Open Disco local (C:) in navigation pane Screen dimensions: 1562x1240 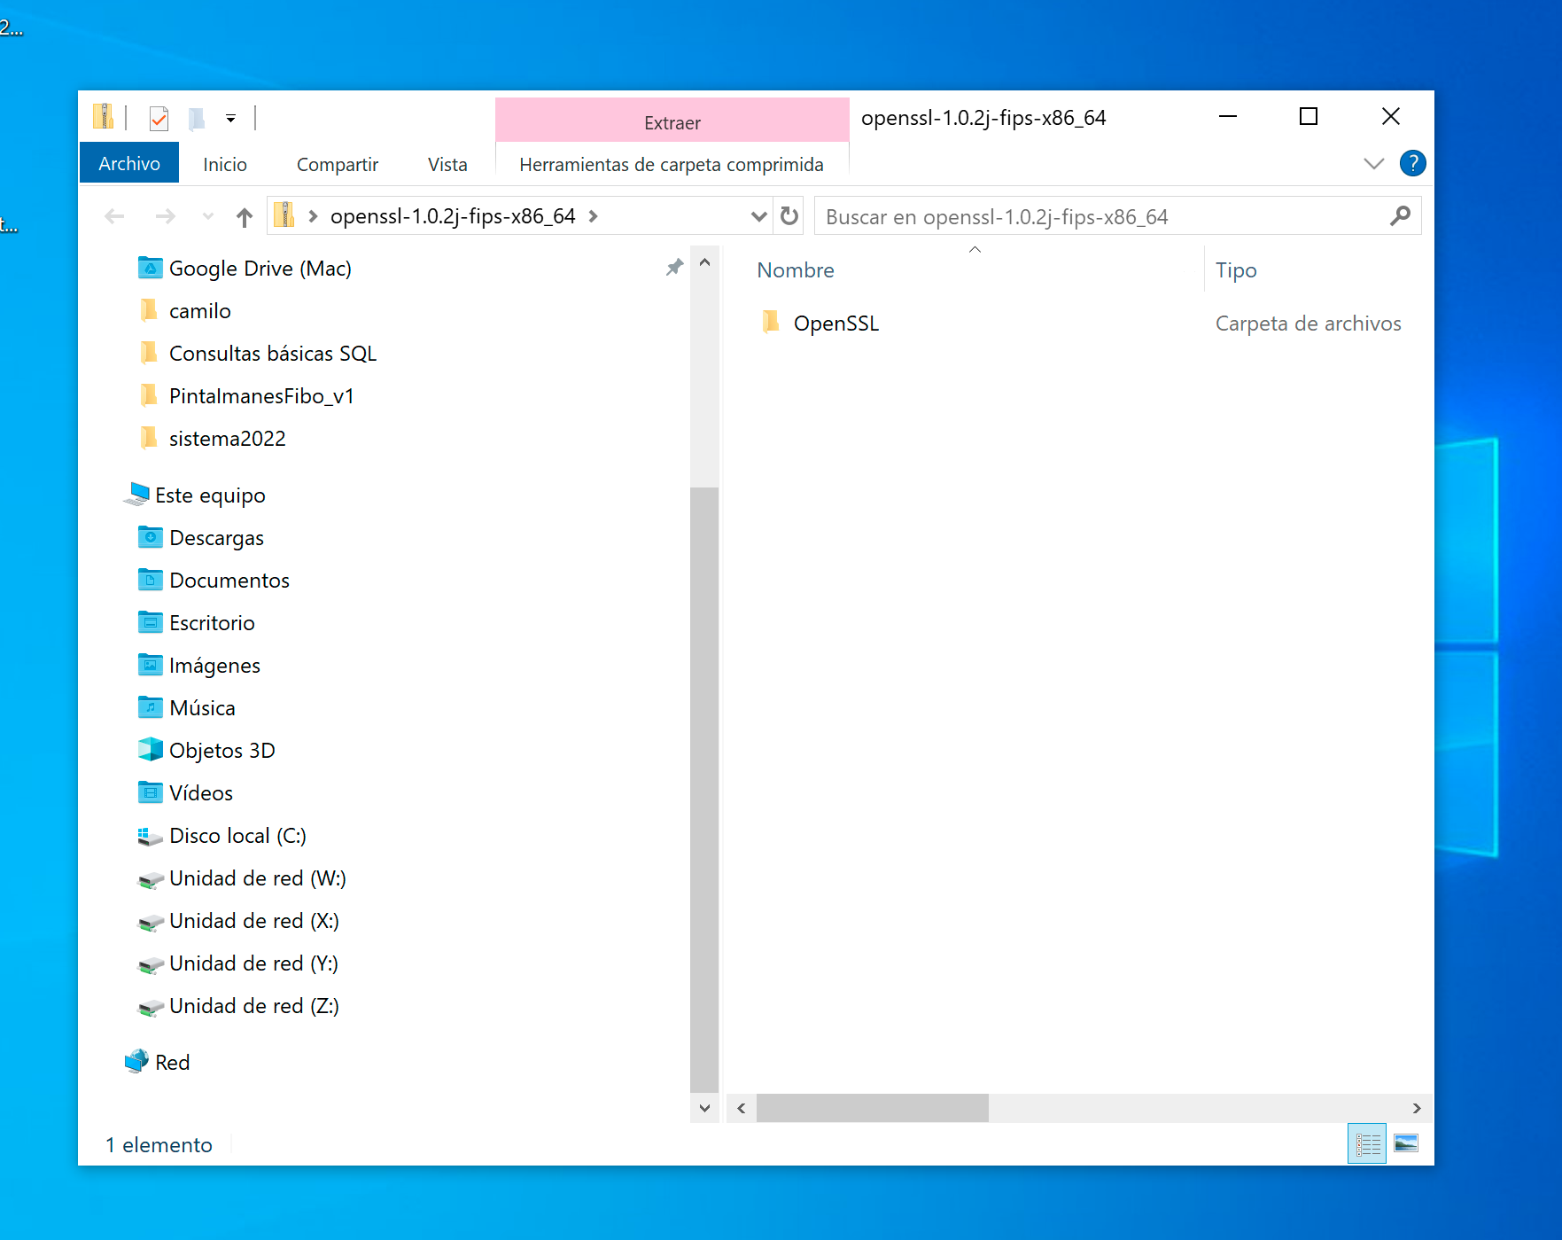(x=237, y=836)
